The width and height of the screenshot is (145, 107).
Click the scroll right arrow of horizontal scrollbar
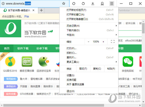tap(140, 105)
